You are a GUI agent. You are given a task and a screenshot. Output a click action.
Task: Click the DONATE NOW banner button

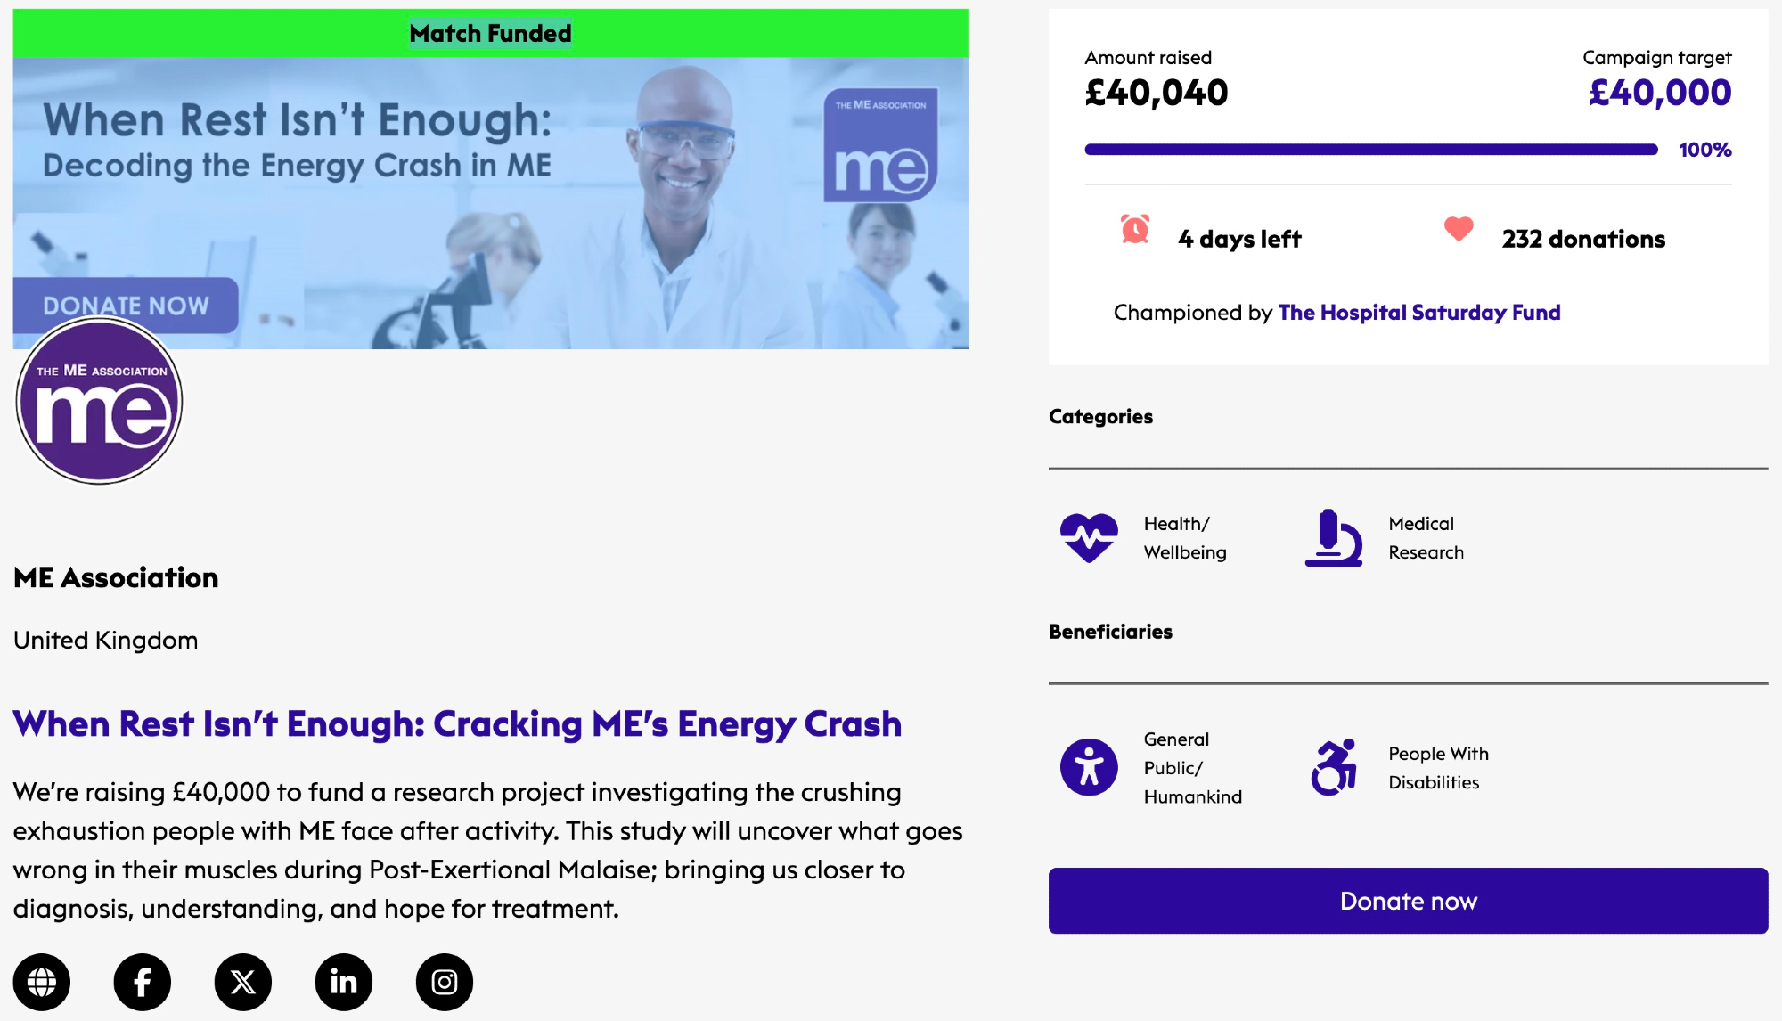126,306
